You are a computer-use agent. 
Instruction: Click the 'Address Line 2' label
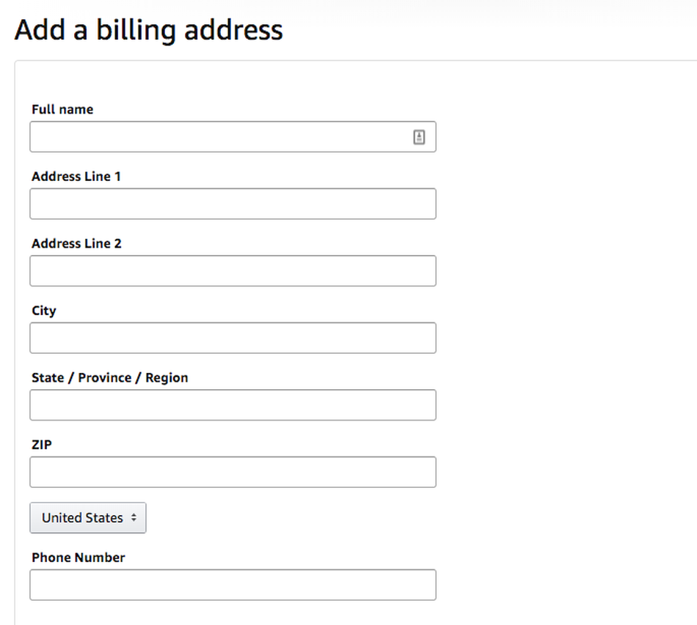point(76,243)
